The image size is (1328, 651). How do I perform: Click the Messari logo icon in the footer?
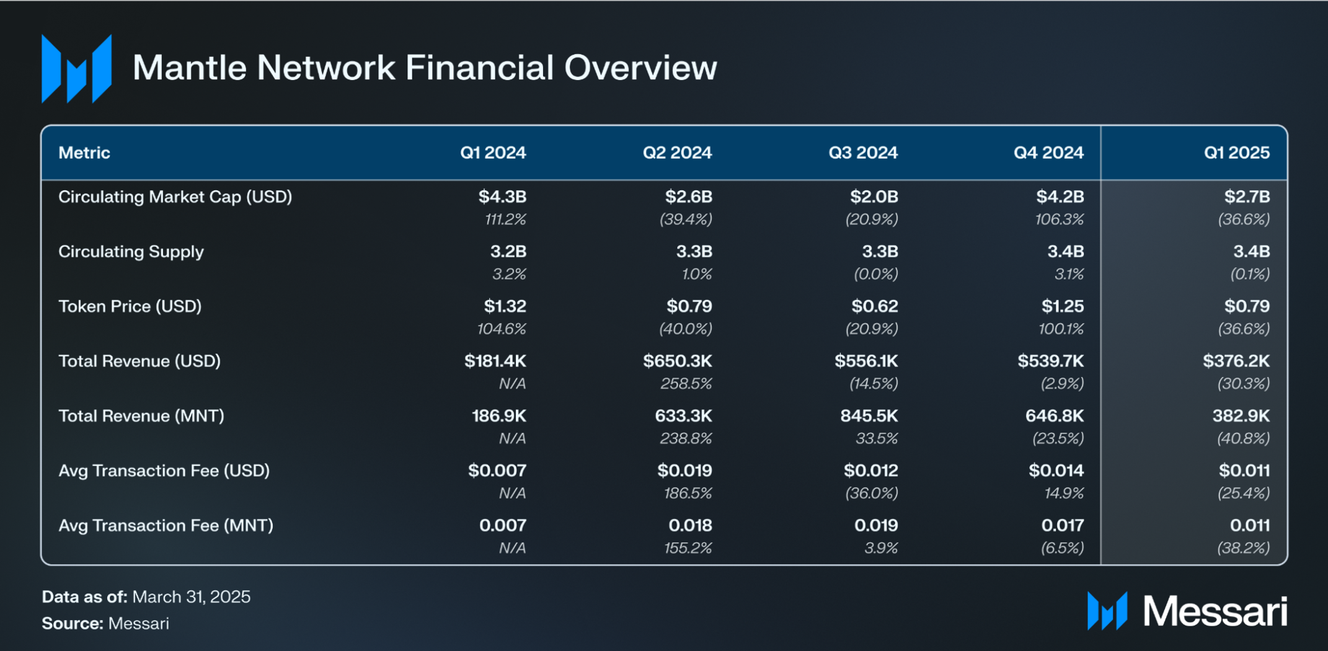[x=1107, y=611]
